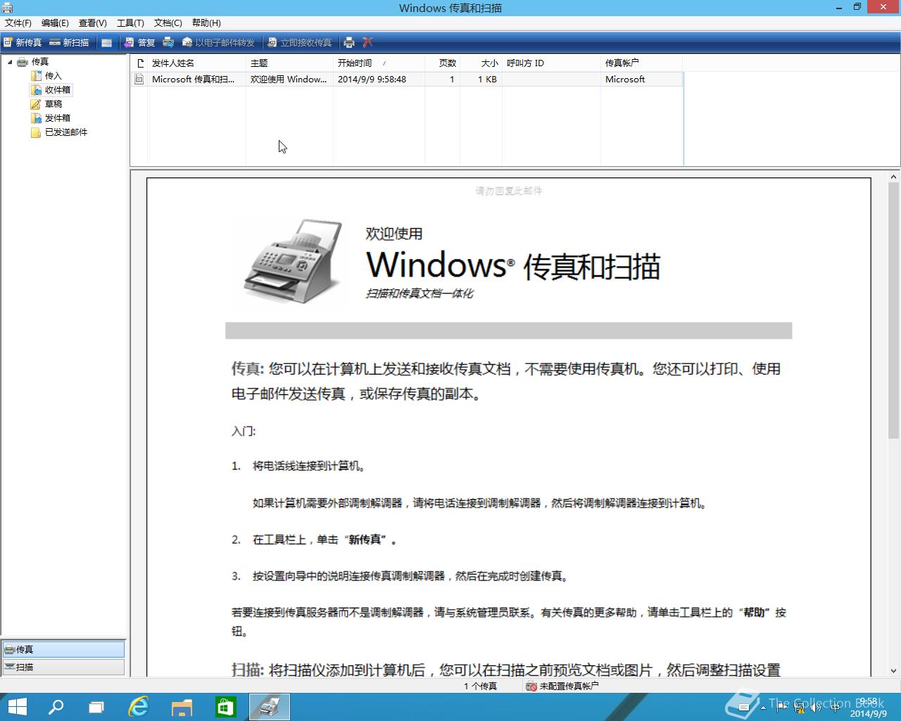The width and height of the screenshot is (901, 721).
Task: Switch to the 扫描 view button at bottom-left
Action: pyautogui.click(x=63, y=667)
